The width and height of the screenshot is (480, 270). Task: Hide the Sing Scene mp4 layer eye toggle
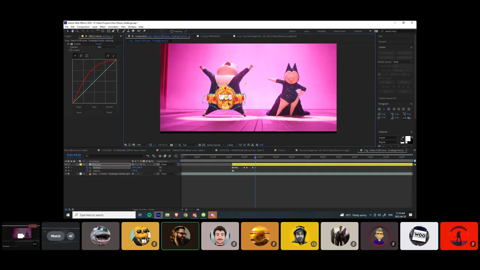(66, 174)
